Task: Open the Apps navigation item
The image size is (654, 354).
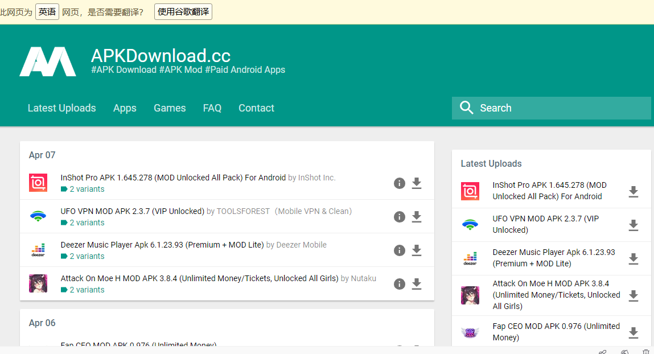Action: (125, 108)
